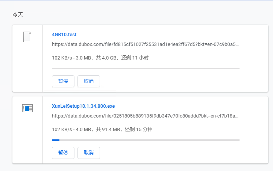Open the XunLeiSetup10.1.34.800.exe file link
The width and height of the screenshot is (273, 171).
83,106
